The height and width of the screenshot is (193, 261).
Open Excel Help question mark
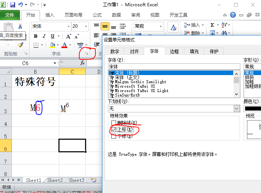[233, 15]
